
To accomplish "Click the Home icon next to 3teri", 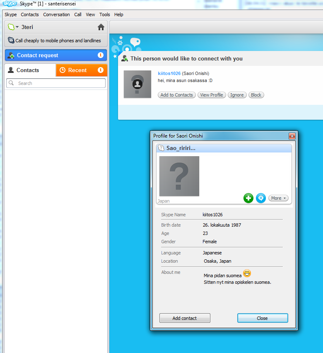I will [x=101, y=27].
